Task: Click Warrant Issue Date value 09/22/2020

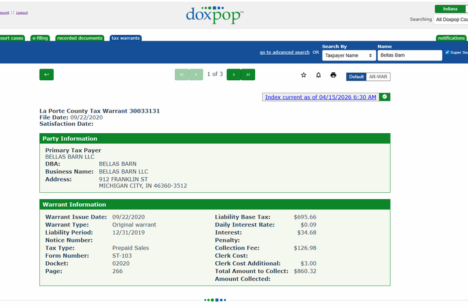Action: (x=129, y=217)
